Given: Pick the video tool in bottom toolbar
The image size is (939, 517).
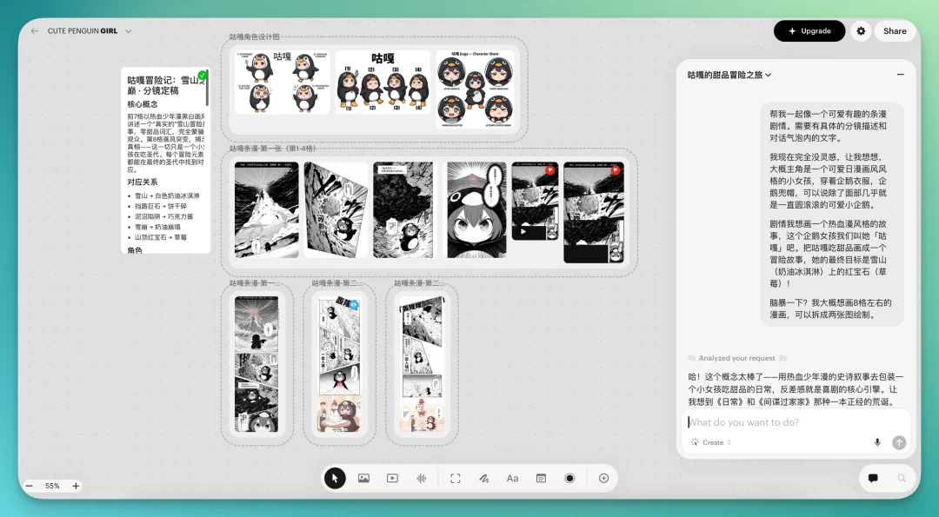Looking at the screenshot, I should [392, 478].
